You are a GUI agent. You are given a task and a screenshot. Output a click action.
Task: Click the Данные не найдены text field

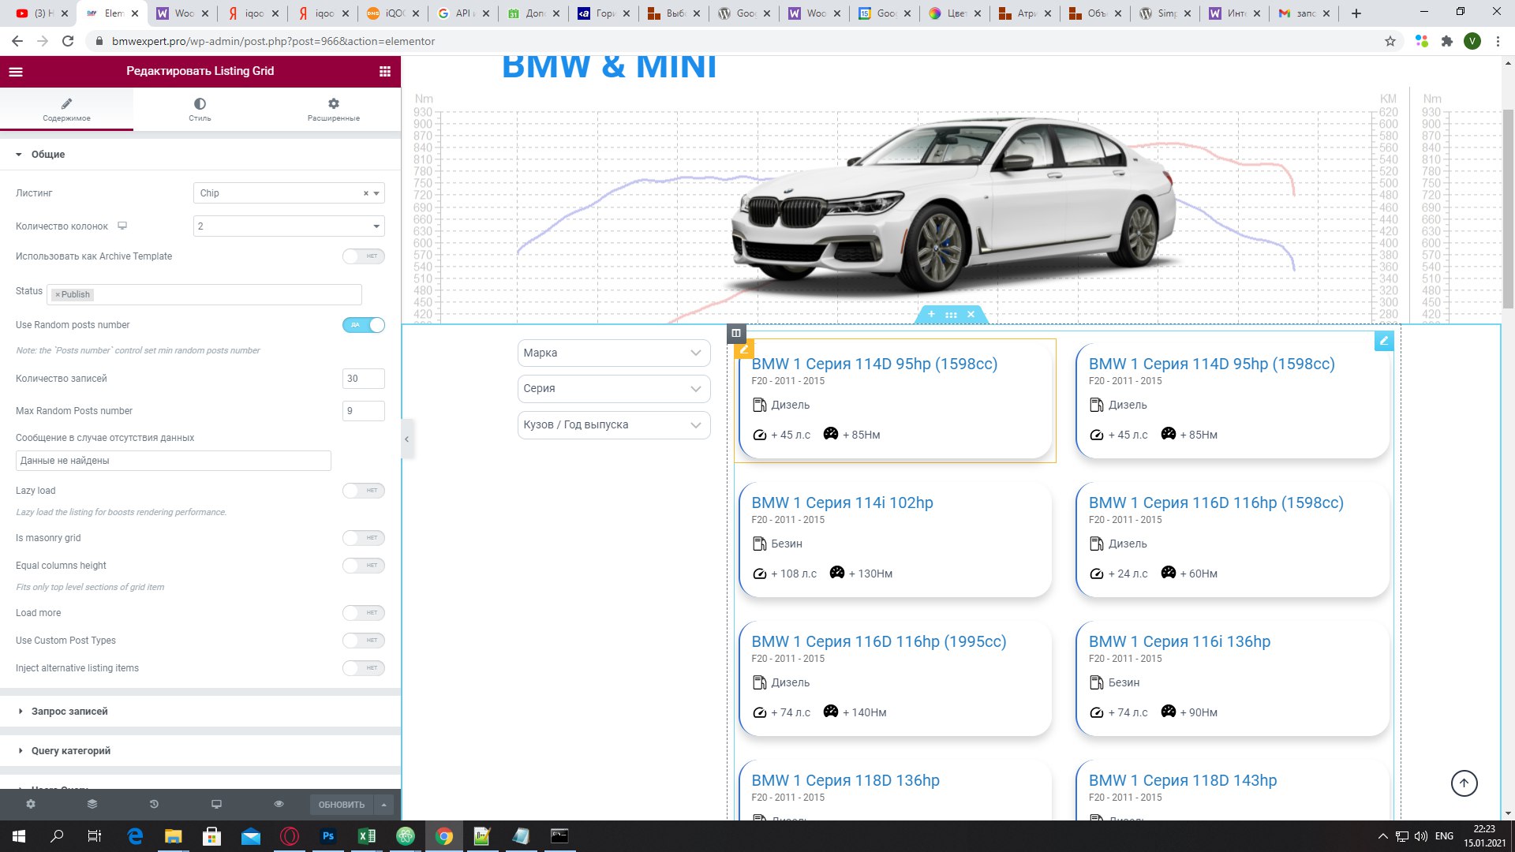coord(174,461)
